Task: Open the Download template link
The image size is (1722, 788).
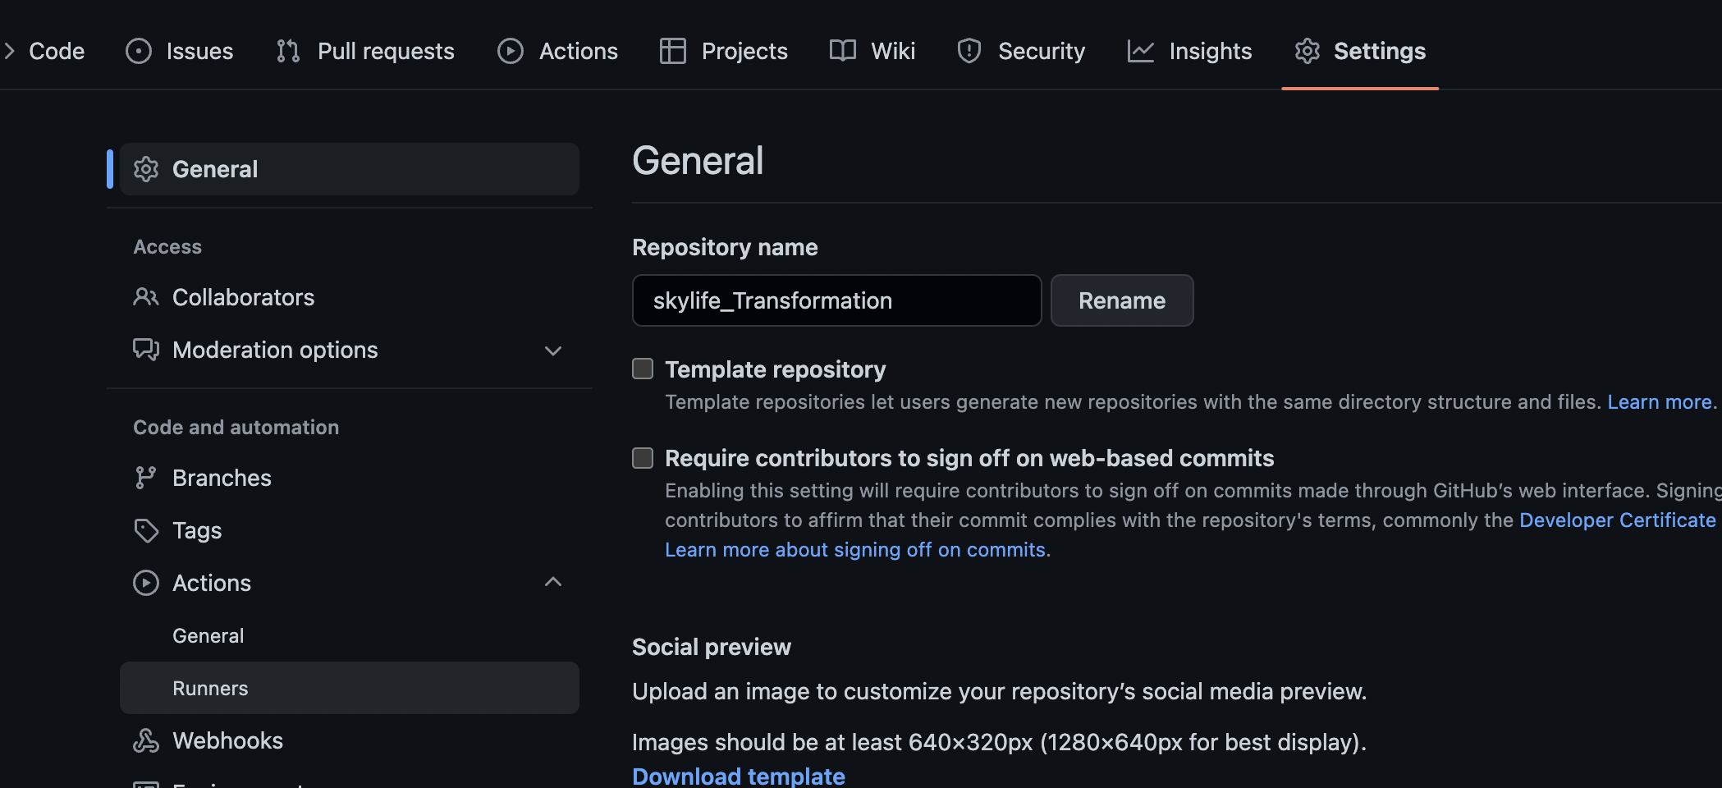Action: tap(739, 776)
